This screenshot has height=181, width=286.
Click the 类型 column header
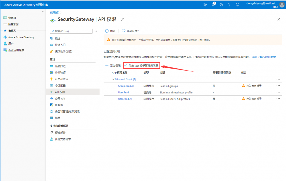[146, 73]
